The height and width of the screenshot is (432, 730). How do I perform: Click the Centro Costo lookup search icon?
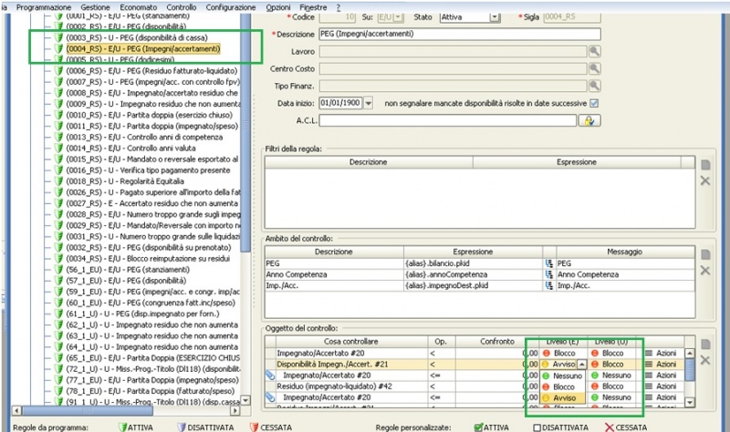tap(594, 68)
